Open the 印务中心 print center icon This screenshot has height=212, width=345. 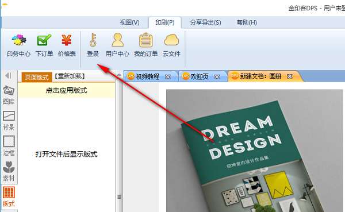tap(19, 45)
